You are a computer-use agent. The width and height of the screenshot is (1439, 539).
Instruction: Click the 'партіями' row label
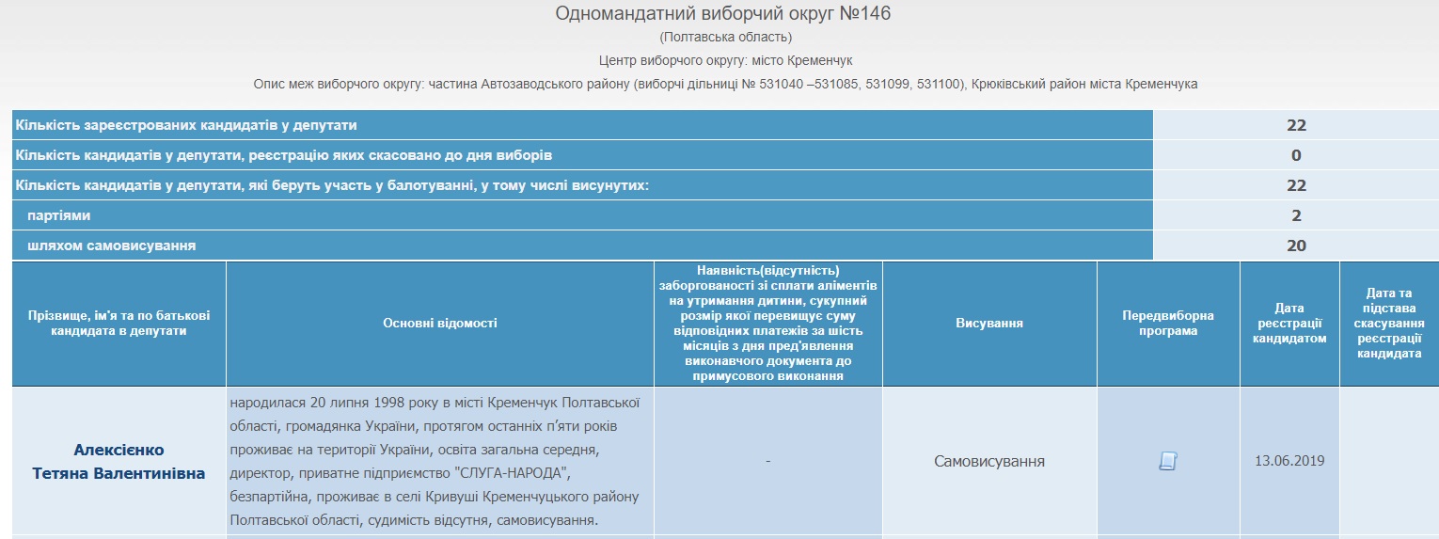click(x=58, y=215)
